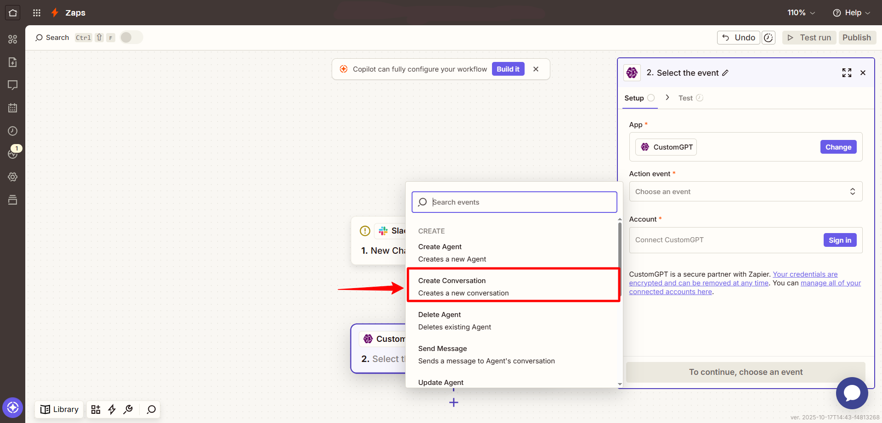
Task: Click the Zaps lightning bolt logo
Action: [55, 12]
